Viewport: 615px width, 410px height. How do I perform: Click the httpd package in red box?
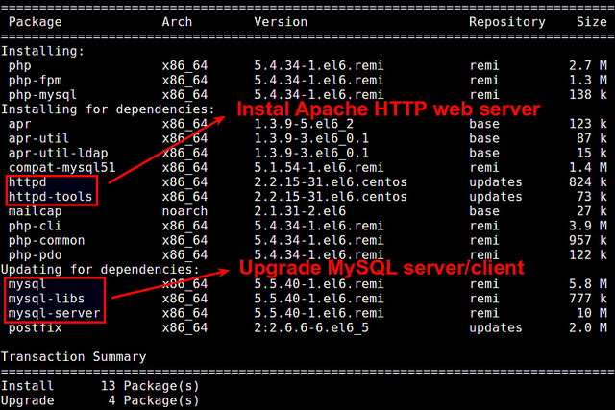[x=27, y=181]
